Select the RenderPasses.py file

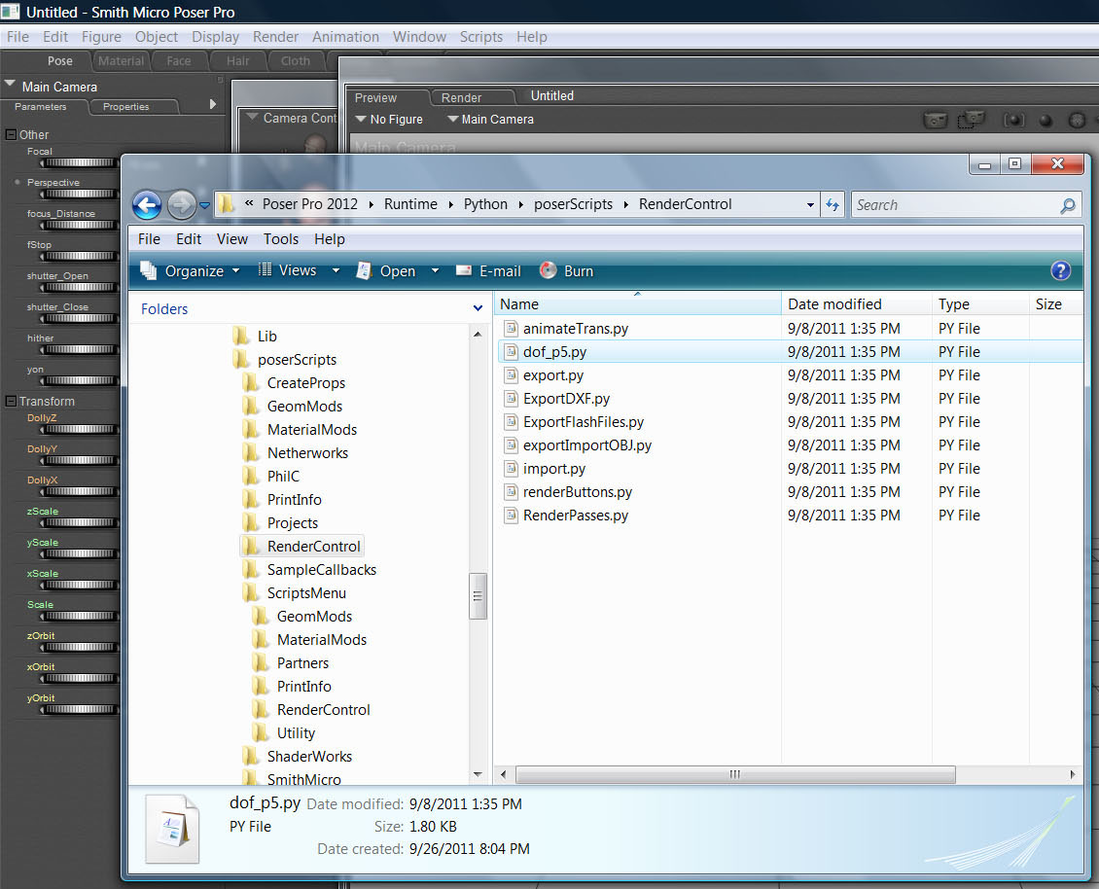pyautogui.click(x=576, y=516)
